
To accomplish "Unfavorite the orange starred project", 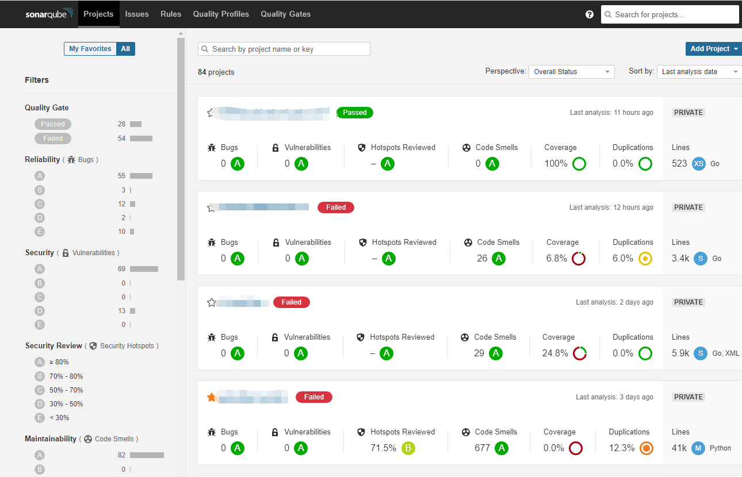I will [211, 397].
